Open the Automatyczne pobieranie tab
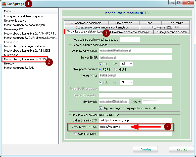This screenshot has width=196, height=157. coord(86,23)
